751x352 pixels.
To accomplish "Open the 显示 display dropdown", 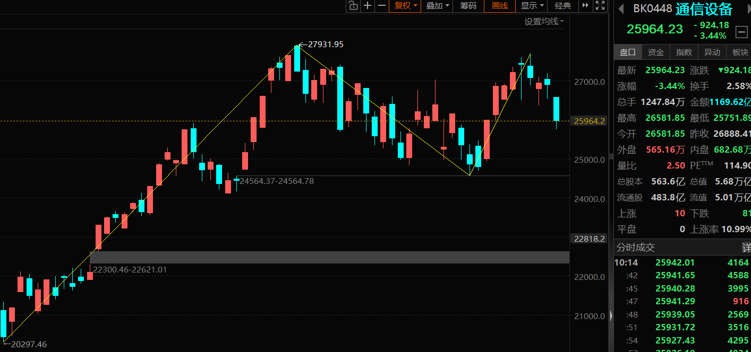I will [532, 6].
